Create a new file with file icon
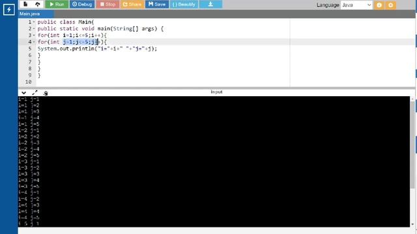The image size is (417, 234). pos(25,5)
